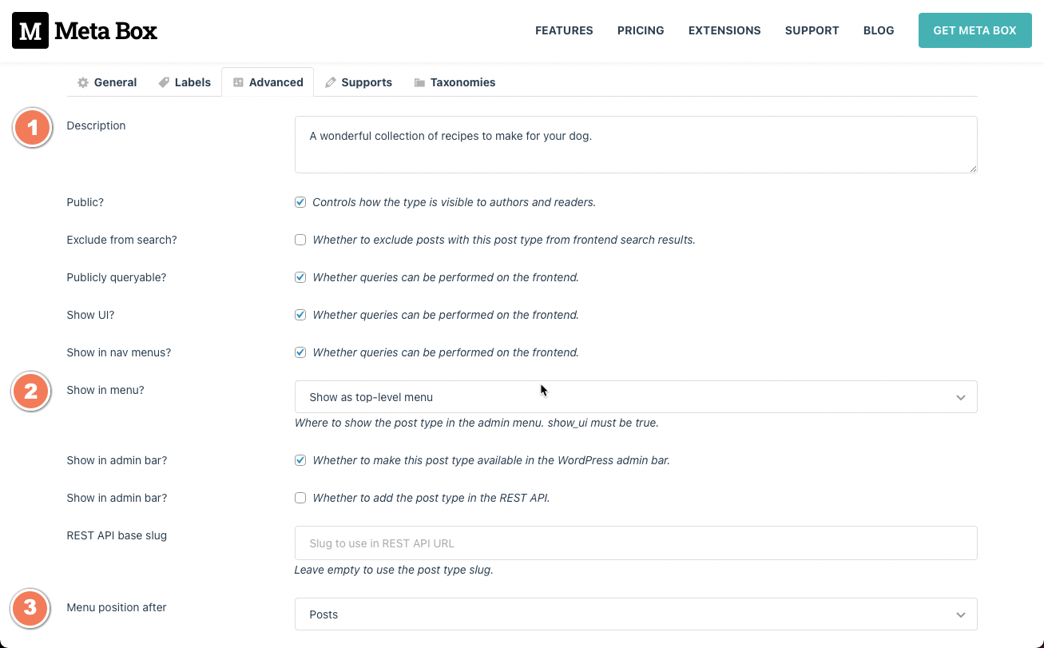Uncheck WordPress admin bar availability checkbox
Viewport: 1044px width, 648px height.
(300, 460)
